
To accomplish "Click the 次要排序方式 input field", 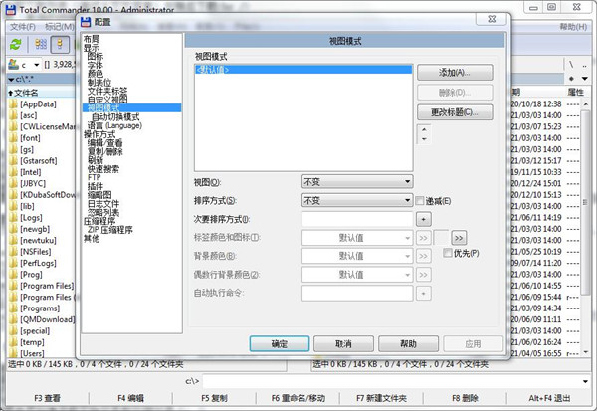I will (357, 218).
